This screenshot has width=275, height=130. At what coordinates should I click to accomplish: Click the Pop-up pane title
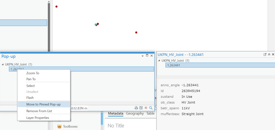(9, 56)
